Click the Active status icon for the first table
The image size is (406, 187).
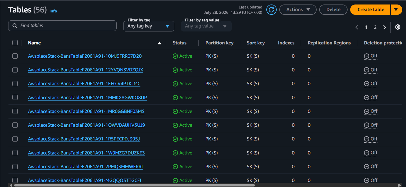(x=175, y=56)
